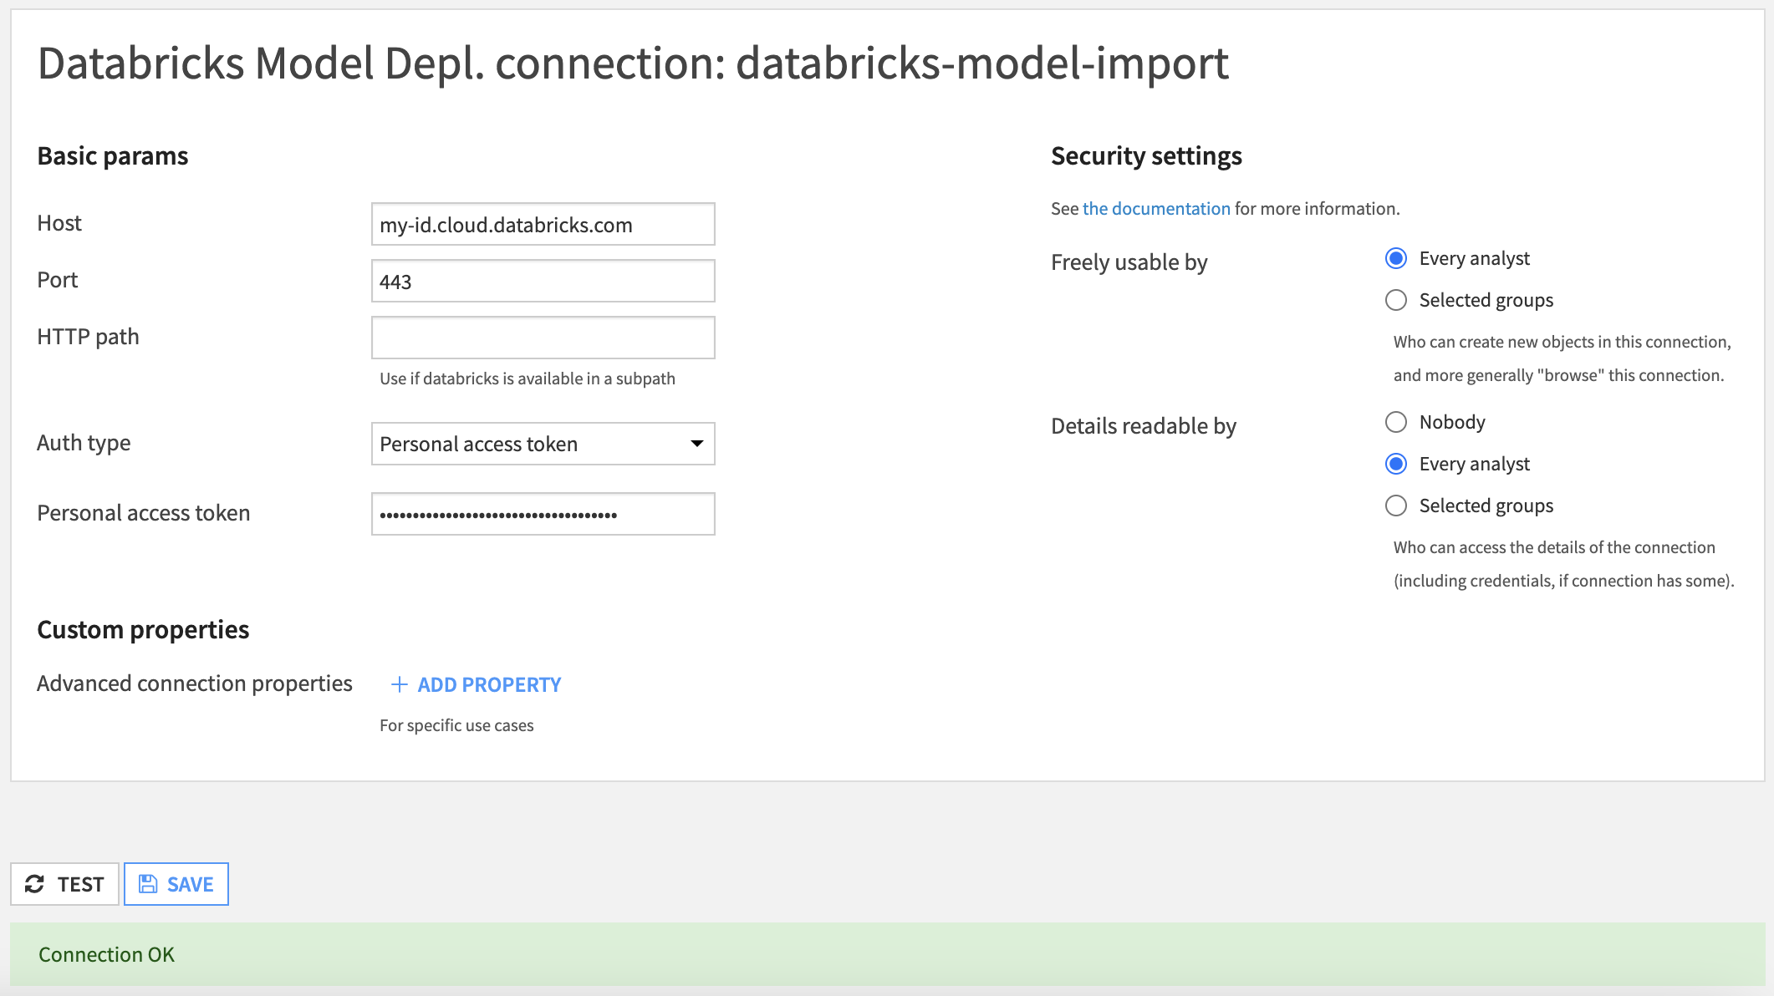Click the 'Who can create new objects' description
Screen dimensions: 1774x996
[x=1562, y=358]
